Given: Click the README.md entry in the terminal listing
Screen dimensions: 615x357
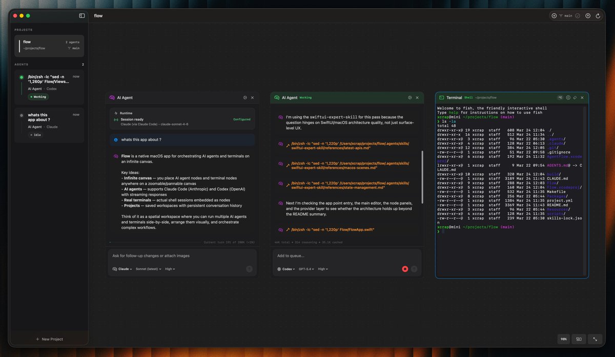Looking at the screenshot, I should tap(557, 205).
